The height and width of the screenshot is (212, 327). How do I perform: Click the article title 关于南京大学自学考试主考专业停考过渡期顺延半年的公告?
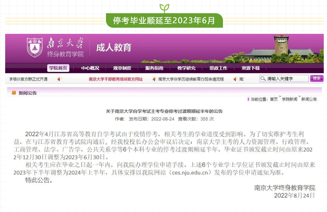click(164, 111)
